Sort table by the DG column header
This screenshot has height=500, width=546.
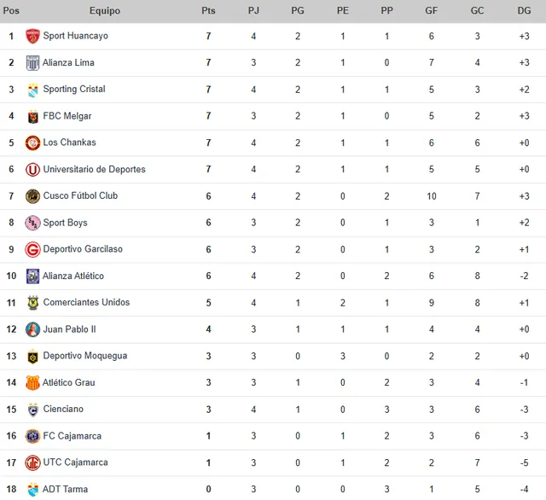pos(524,11)
